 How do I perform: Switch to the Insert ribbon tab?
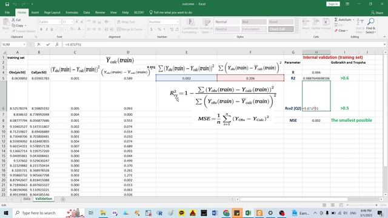click(x=35, y=12)
